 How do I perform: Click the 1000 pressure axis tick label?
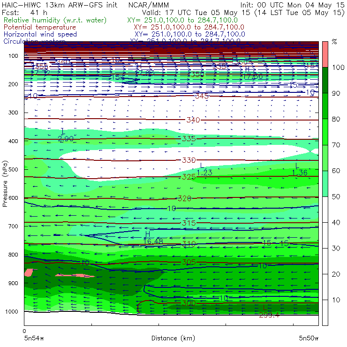point(12,311)
